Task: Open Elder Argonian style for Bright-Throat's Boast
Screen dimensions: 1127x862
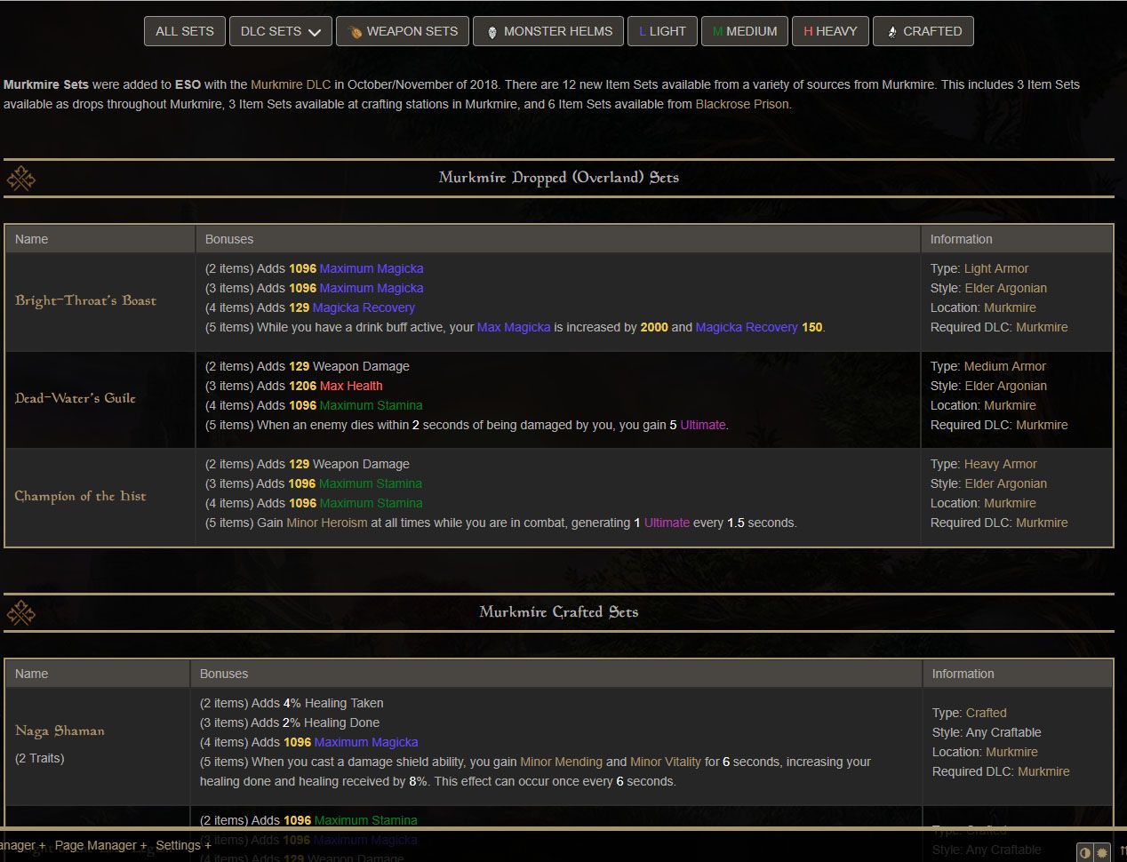Action: click(x=1006, y=288)
